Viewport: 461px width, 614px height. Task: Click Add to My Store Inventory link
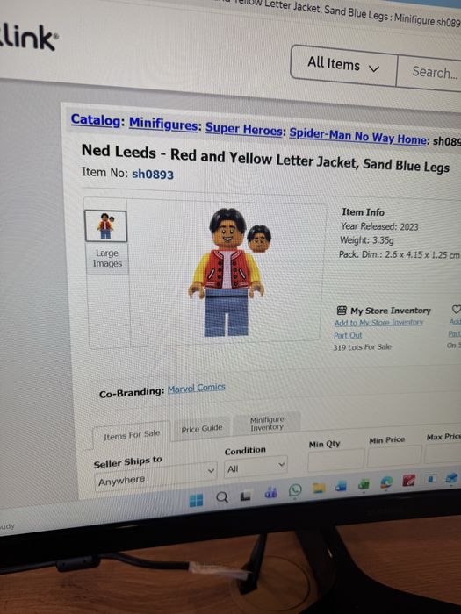click(x=378, y=323)
